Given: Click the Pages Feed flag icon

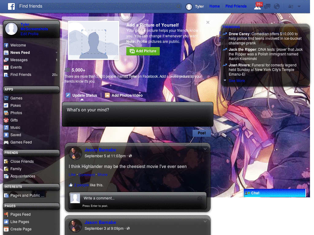Looking at the screenshot, I should 6,214.
